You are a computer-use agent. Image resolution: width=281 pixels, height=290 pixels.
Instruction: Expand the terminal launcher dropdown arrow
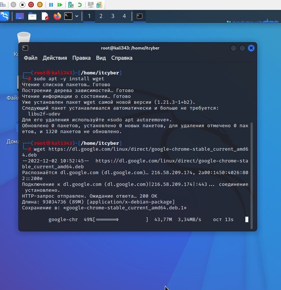click(76, 16)
